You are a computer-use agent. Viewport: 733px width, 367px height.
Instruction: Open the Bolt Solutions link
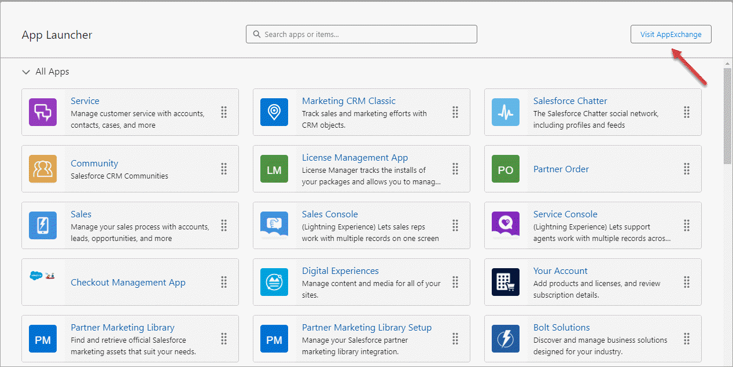tap(562, 327)
